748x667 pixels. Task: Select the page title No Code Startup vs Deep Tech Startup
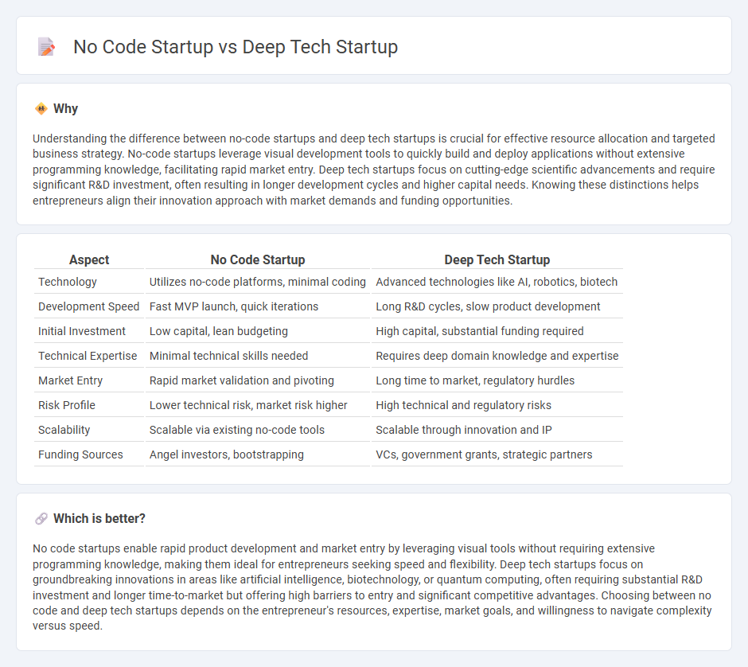236,47
